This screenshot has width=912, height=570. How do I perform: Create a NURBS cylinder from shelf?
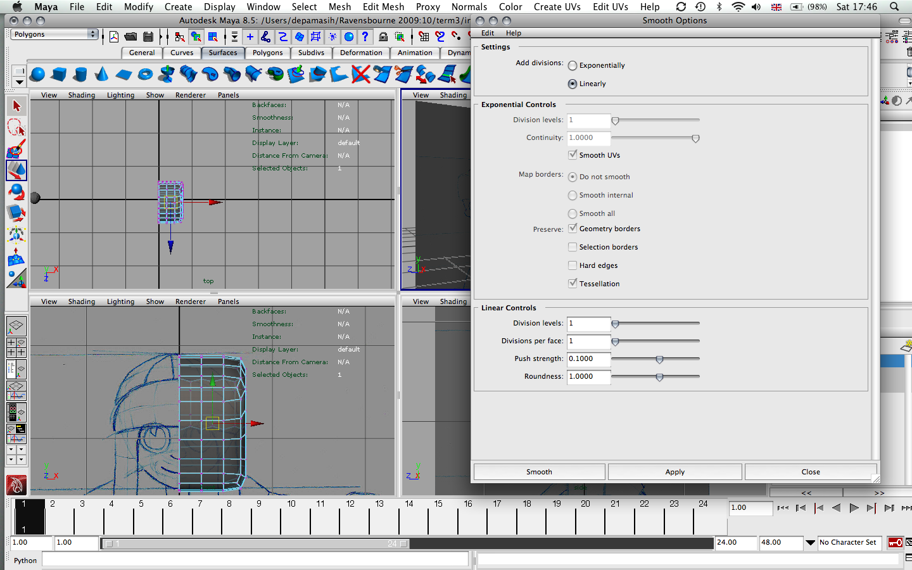pos(80,75)
